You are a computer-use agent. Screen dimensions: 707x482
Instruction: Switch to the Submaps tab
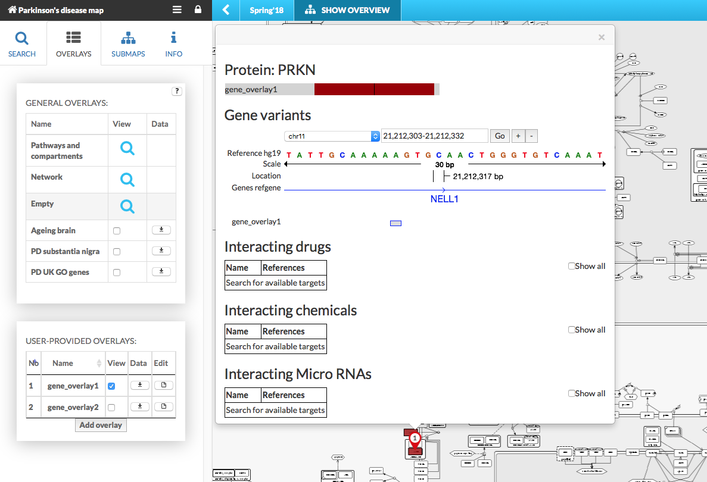pos(128,44)
